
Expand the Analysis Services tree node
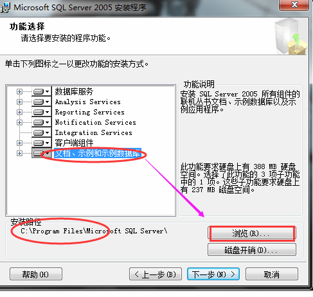[19, 102]
